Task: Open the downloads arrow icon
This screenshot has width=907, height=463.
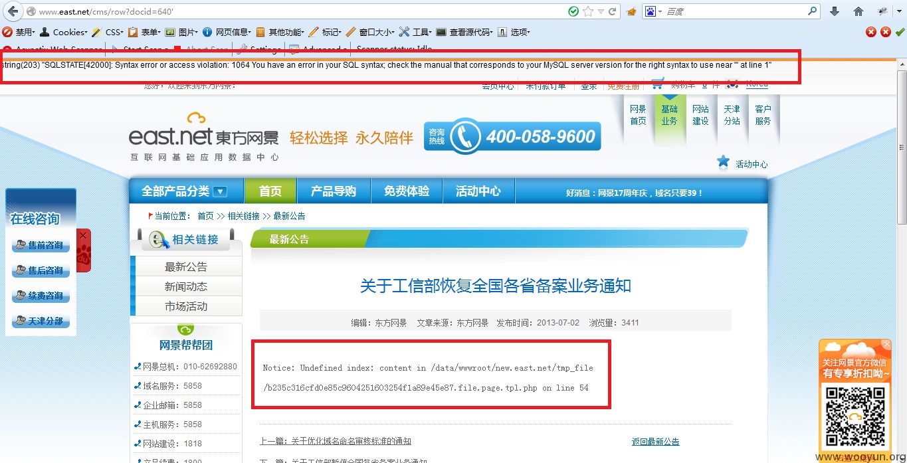Action: 835,11
